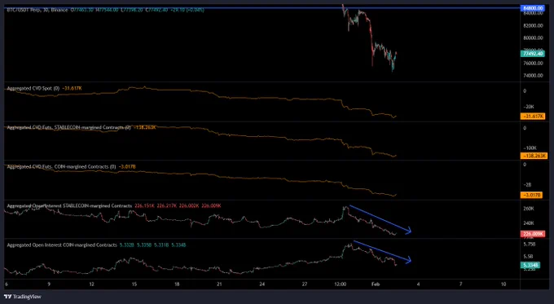Click the green 5.334B scale tag
Viewport: 554px width, 304px height.
(x=530, y=265)
